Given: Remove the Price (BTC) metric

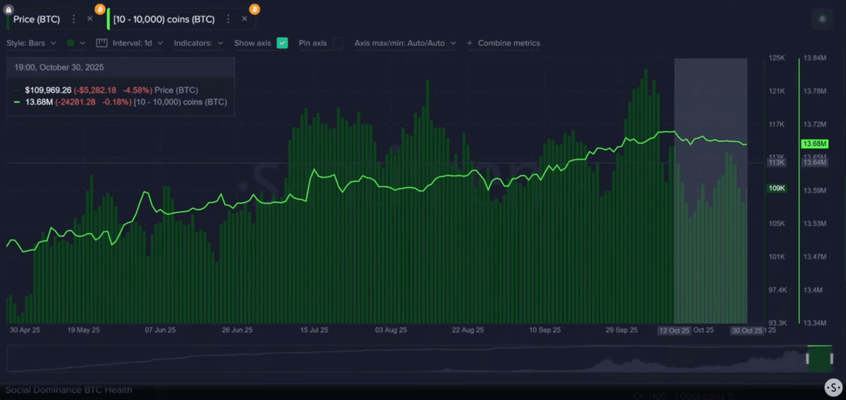Looking at the screenshot, I should [90, 19].
